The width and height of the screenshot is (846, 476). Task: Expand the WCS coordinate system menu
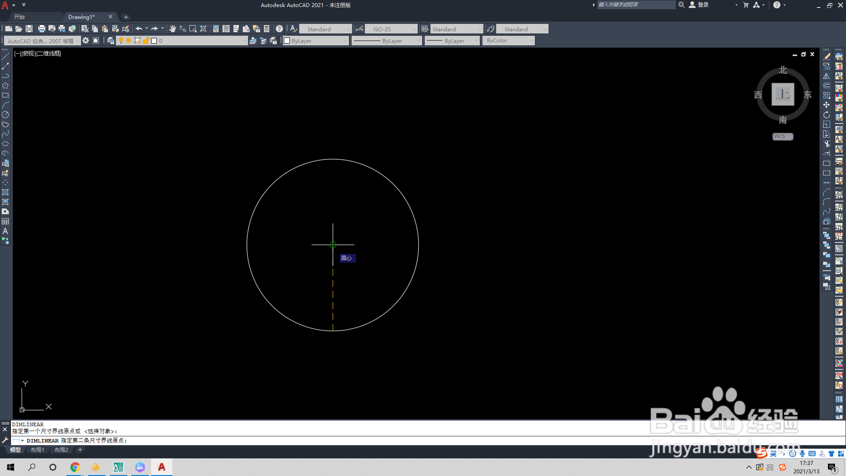(x=783, y=137)
